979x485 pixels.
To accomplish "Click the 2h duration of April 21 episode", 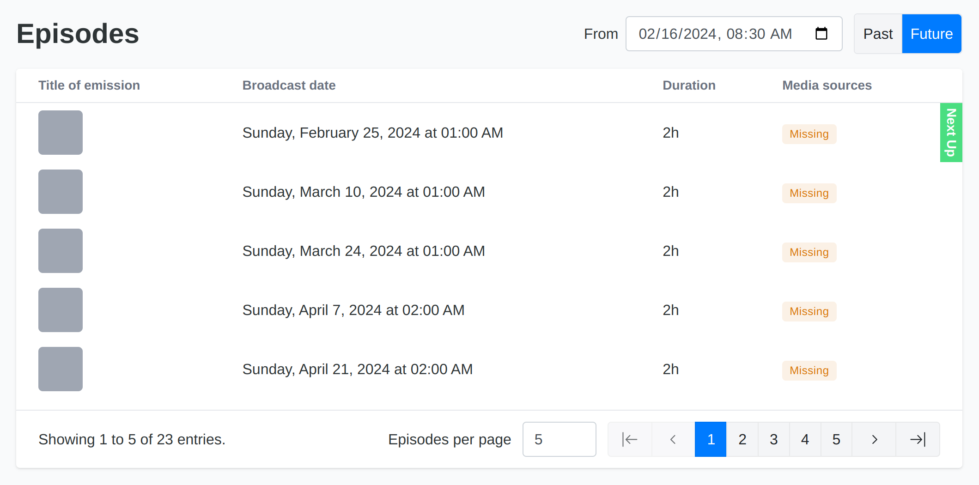I will pos(670,369).
